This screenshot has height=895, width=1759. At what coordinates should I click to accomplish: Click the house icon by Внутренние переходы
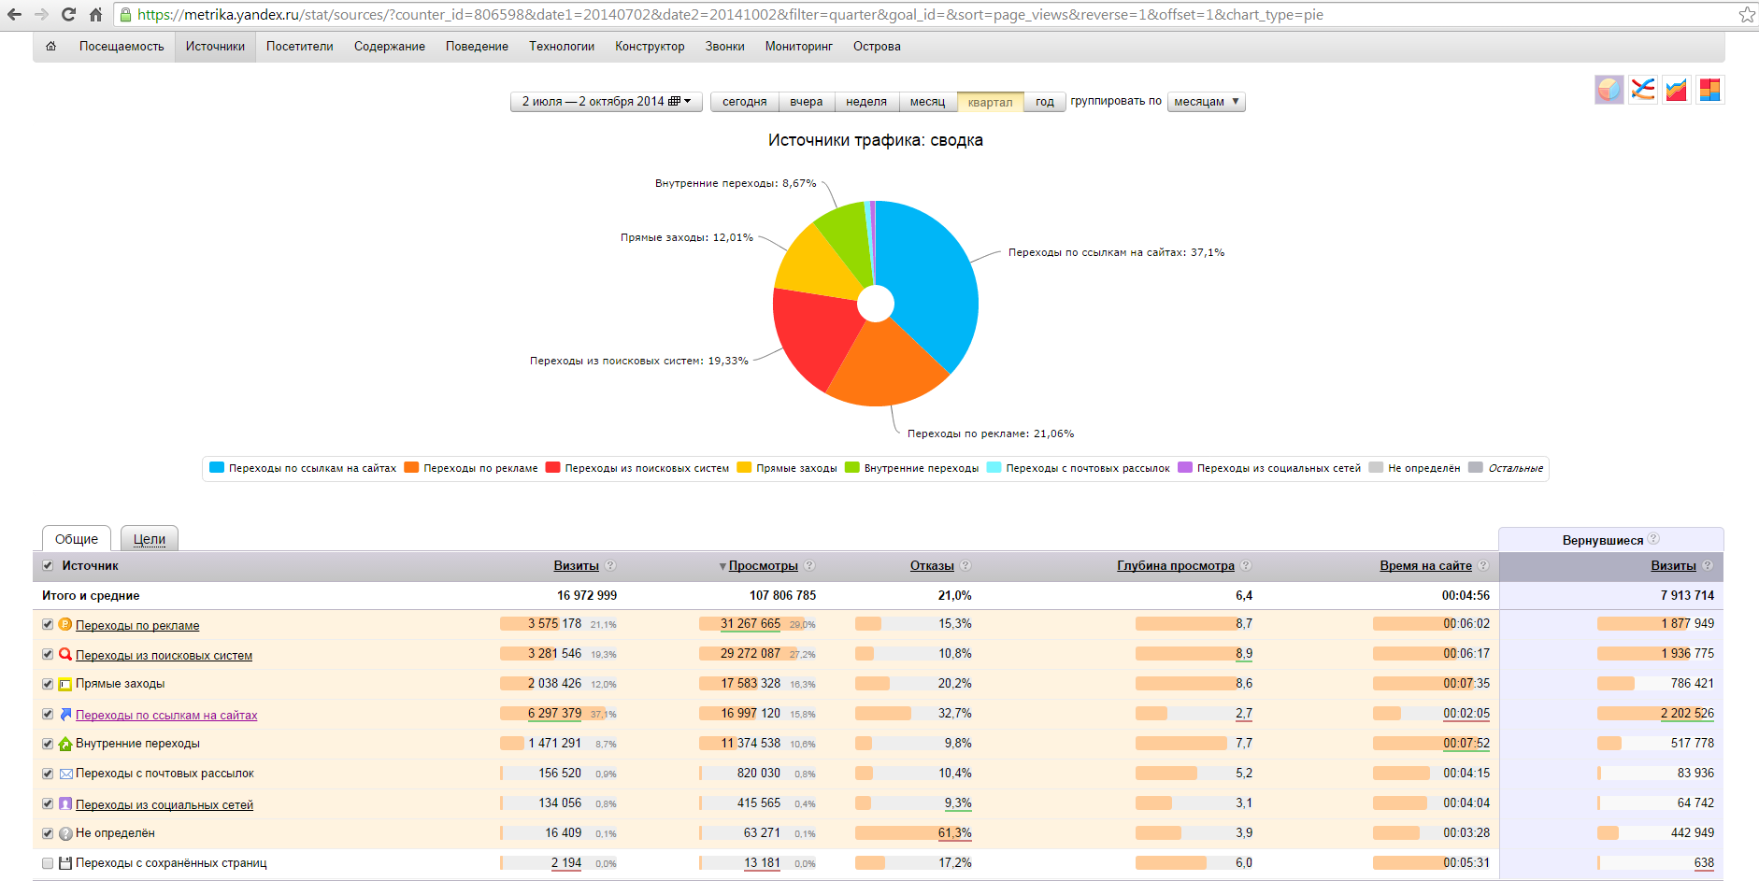click(65, 744)
